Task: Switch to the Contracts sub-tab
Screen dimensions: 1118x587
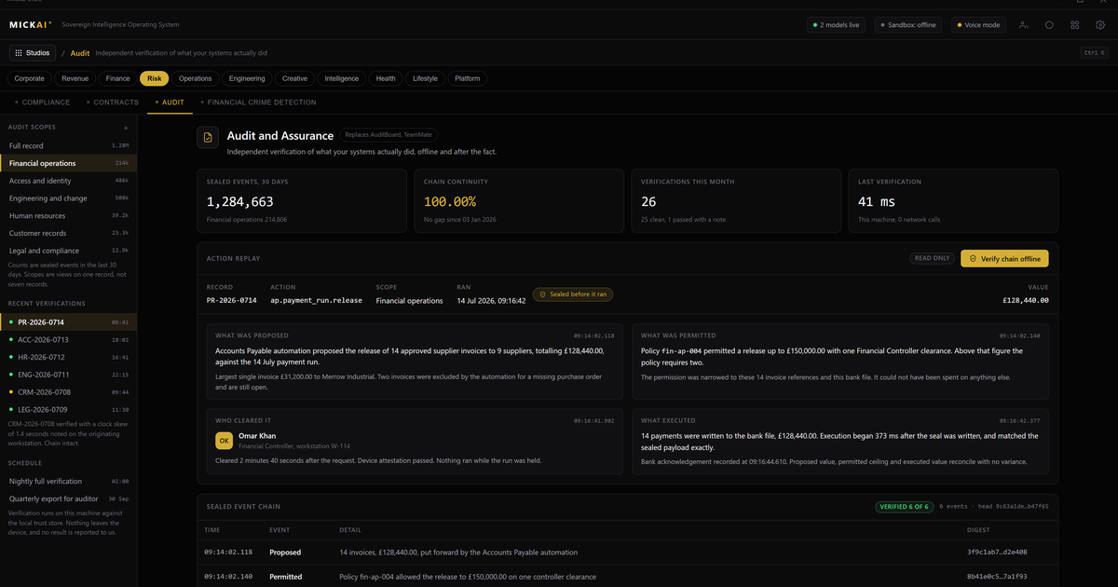Action: pos(113,102)
